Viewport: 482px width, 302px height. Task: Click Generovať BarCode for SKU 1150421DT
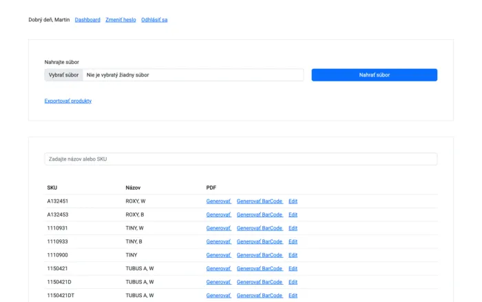click(x=260, y=295)
